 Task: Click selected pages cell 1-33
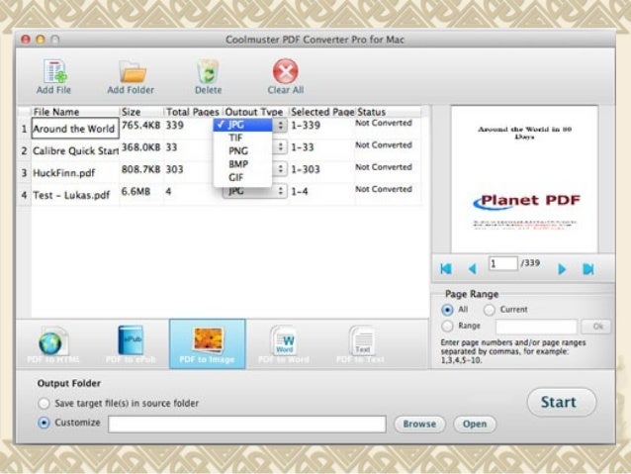[303, 147]
